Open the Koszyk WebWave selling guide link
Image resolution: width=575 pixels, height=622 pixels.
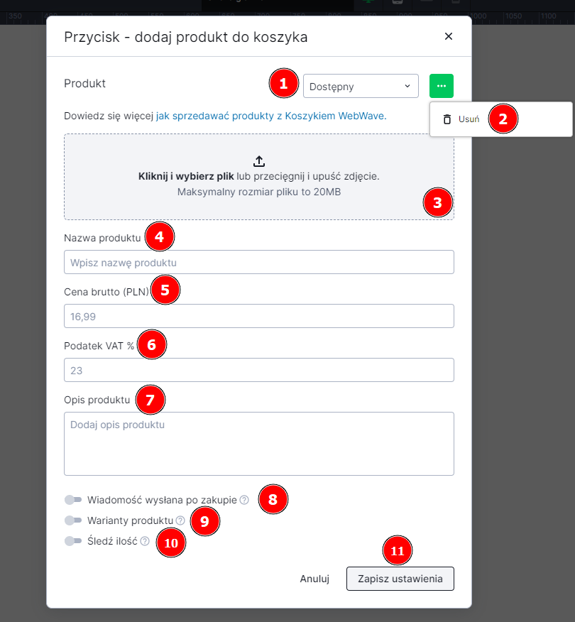[x=270, y=116]
